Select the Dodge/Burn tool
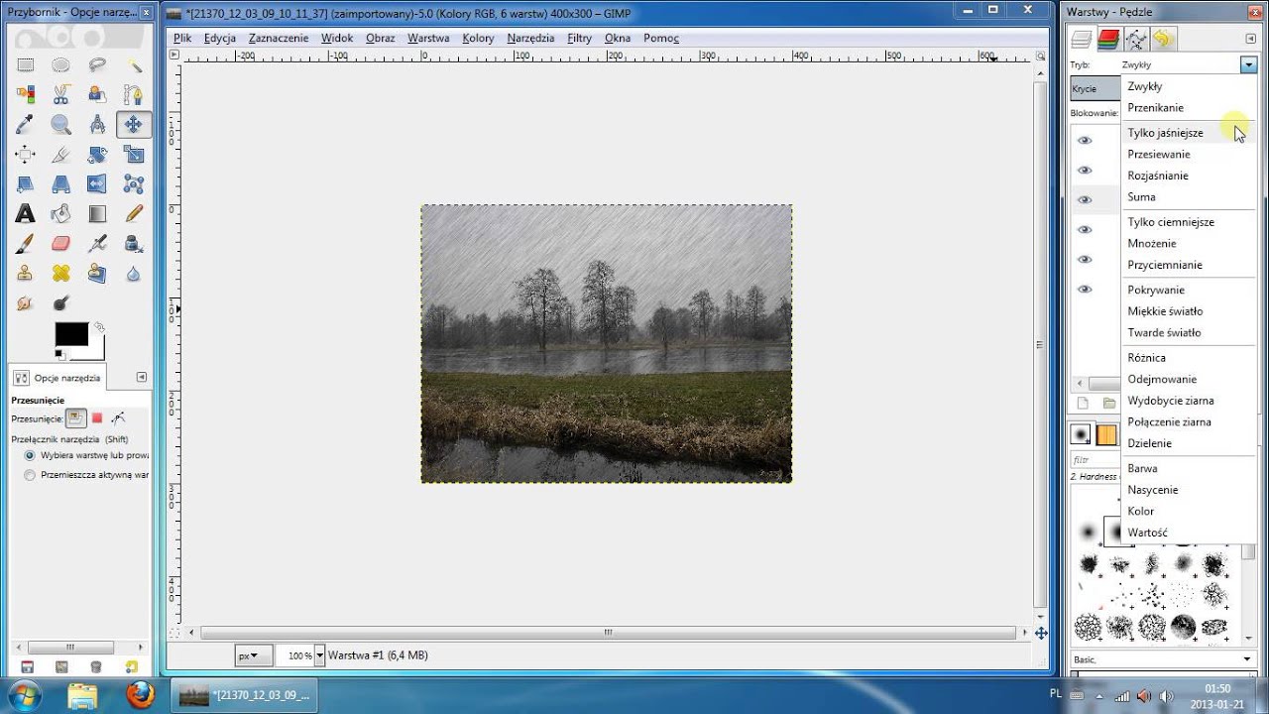Screen dimensions: 1269x714 click(61, 303)
